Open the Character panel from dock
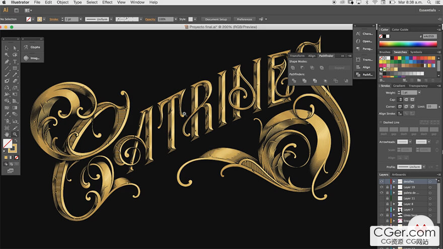Screen dimensions: 443x249 (364, 34)
